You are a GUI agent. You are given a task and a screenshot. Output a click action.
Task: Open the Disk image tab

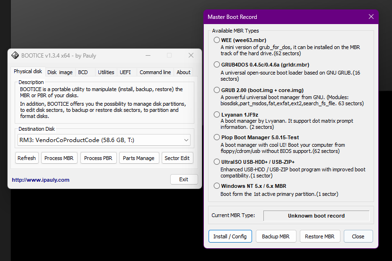tap(60, 72)
